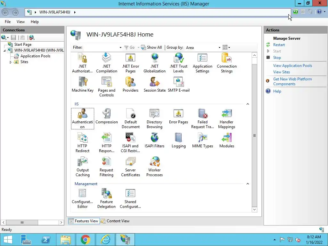328x246 pixels.
Task: Open Windows PowerShell from taskbar
Action: 46,240
